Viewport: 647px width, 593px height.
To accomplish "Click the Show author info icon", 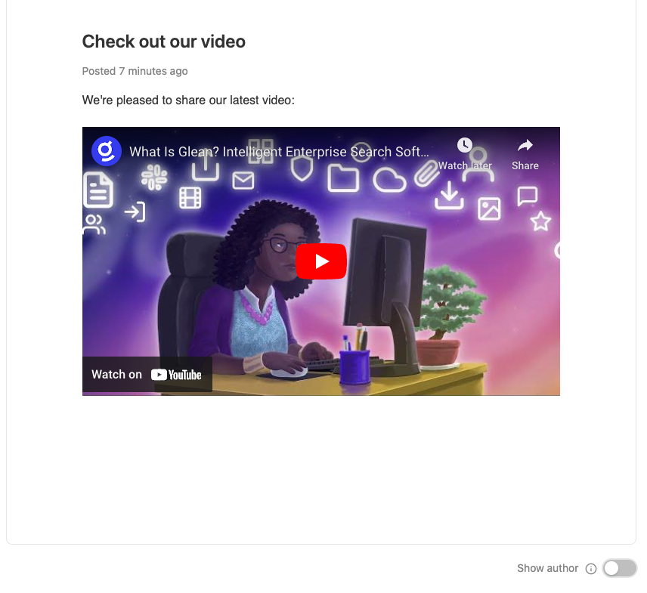I will pyautogui.click(x=591, y=569).
